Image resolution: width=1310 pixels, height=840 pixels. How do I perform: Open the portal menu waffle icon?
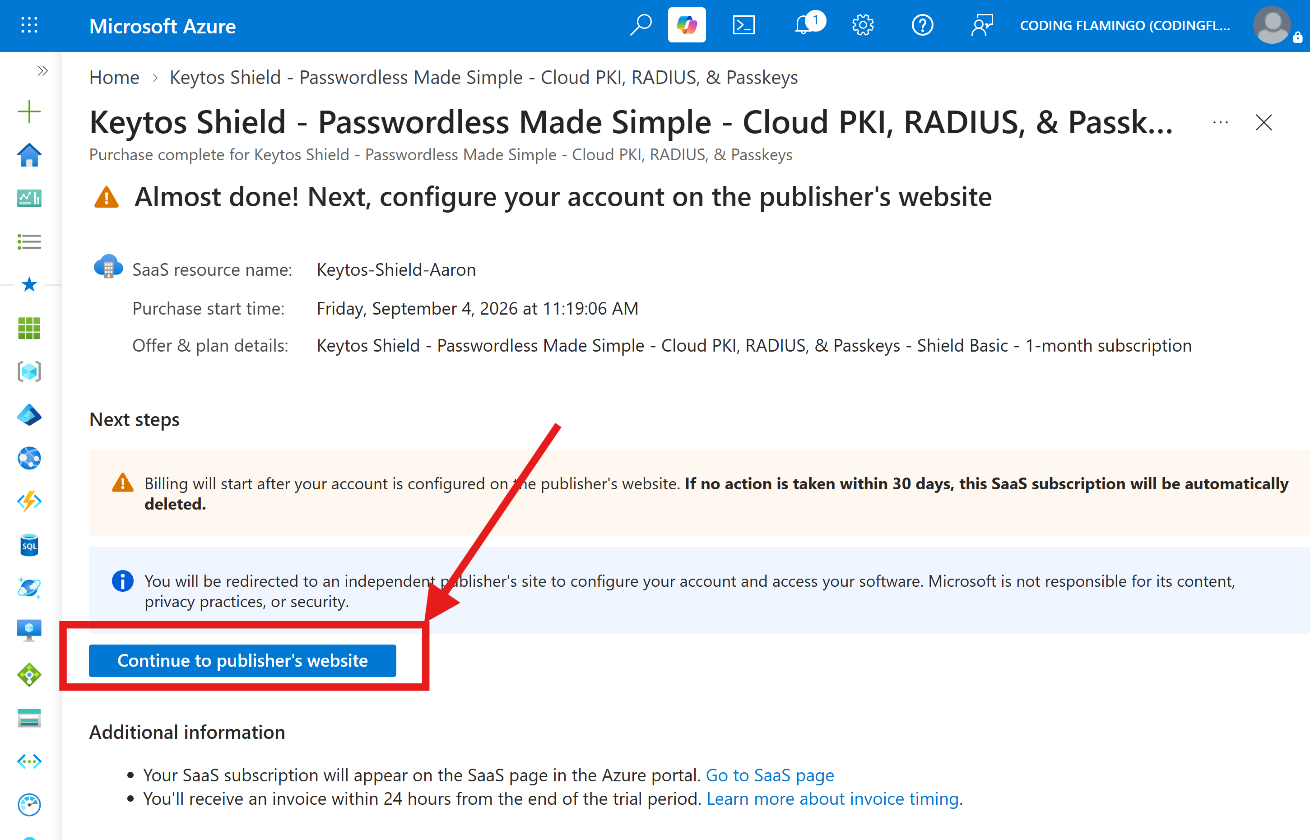coord(29,25)
